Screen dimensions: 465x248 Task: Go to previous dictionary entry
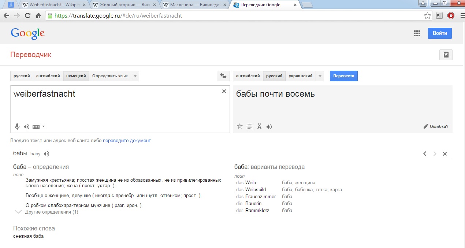tap(425, 154)
